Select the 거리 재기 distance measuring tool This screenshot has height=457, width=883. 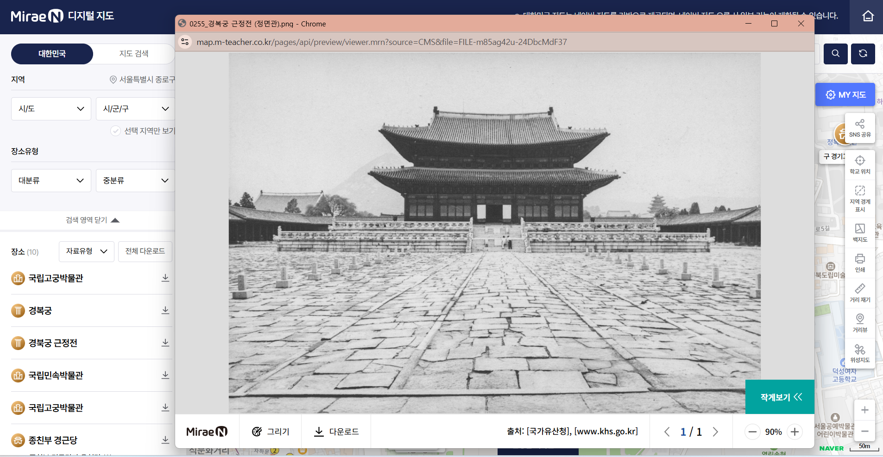pyautogui.click(x=860, y=292)
